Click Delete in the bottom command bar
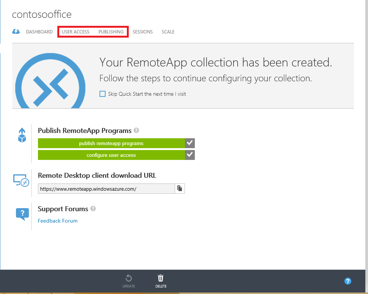Image resolution: width=368 pixels, height=294 pixels. pyautogui.click(x=161, y=281)
